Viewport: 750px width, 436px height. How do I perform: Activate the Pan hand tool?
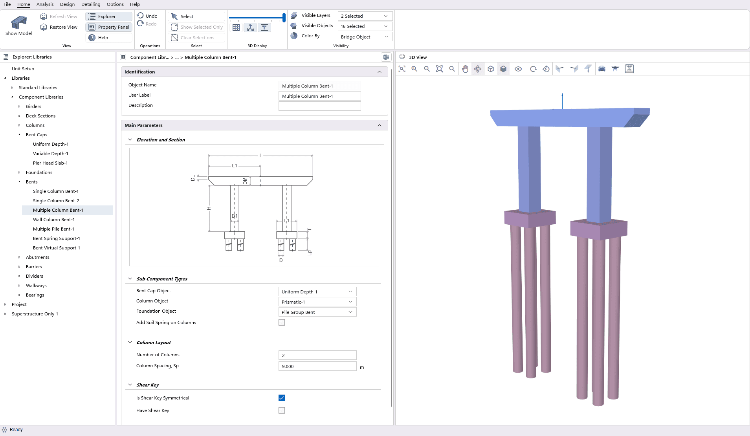click(465, 69)
